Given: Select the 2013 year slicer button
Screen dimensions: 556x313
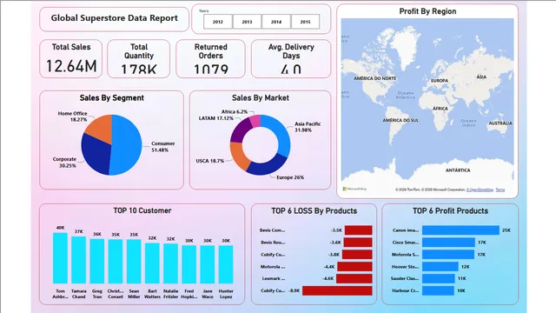Looking at the screenshot, I should click(247, 22).
